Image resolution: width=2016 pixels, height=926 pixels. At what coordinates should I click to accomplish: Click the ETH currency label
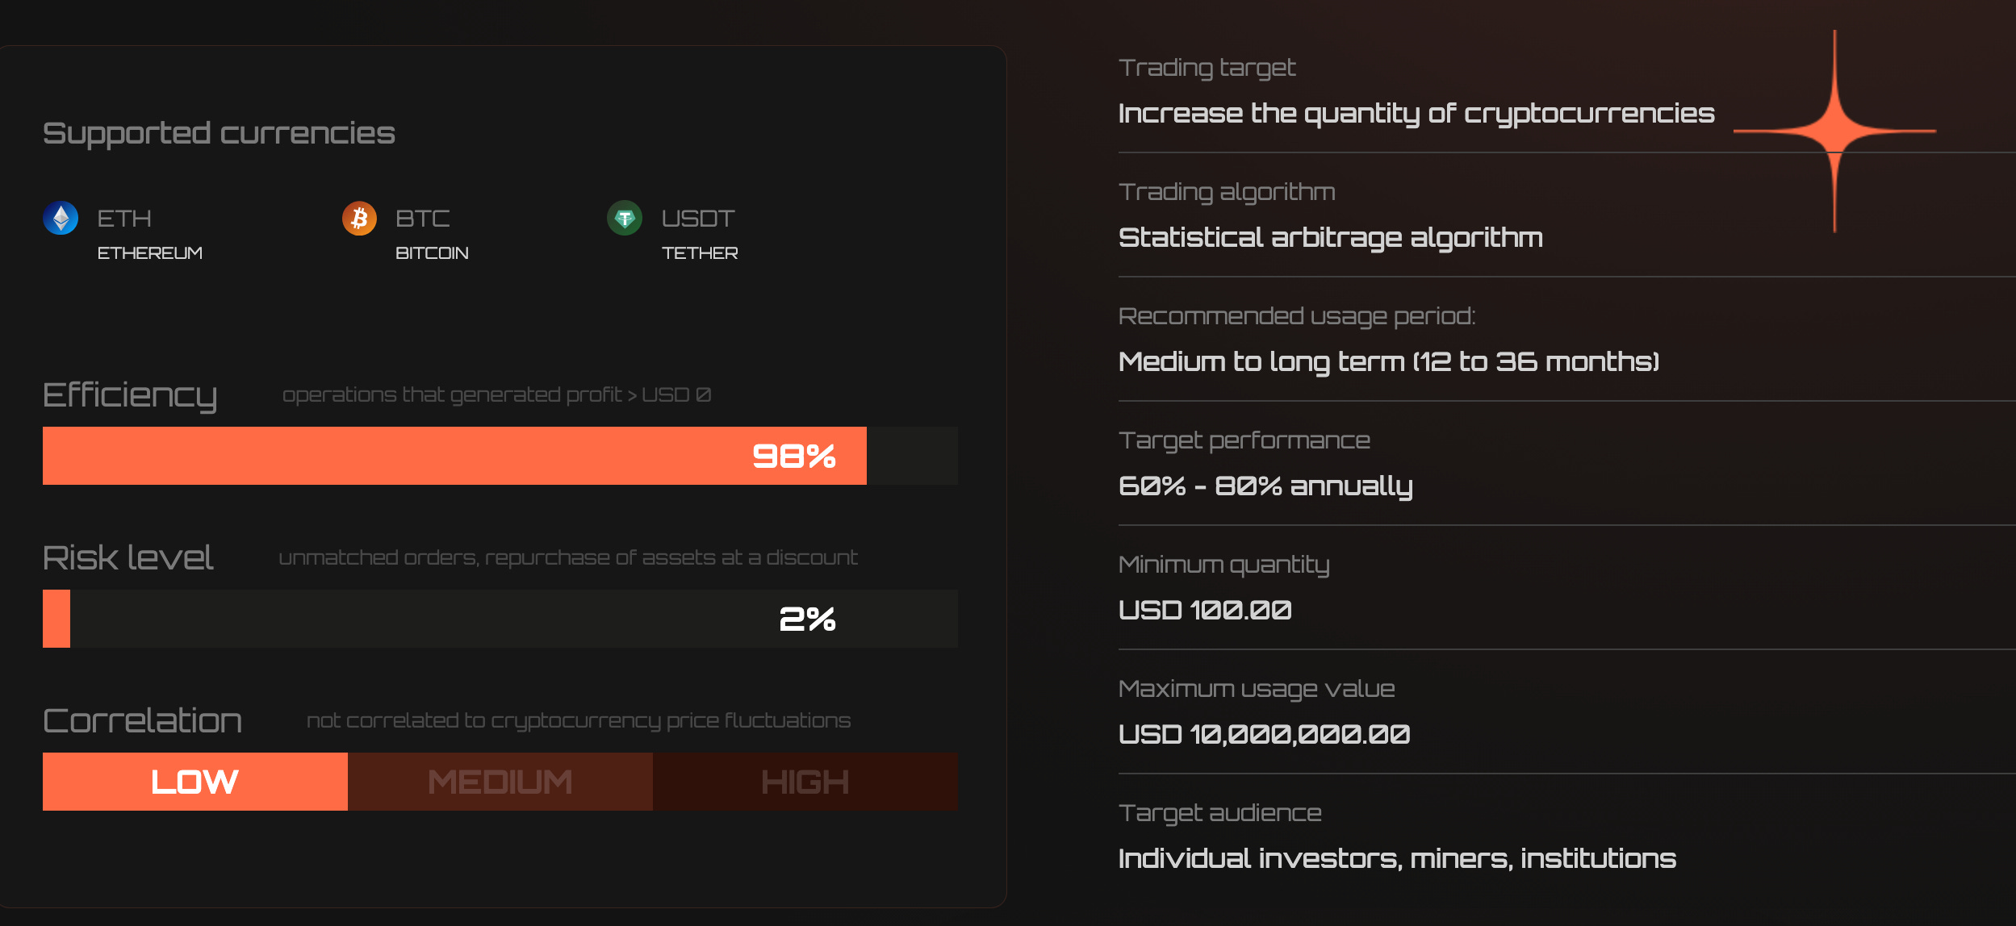(x=124, y=219)
